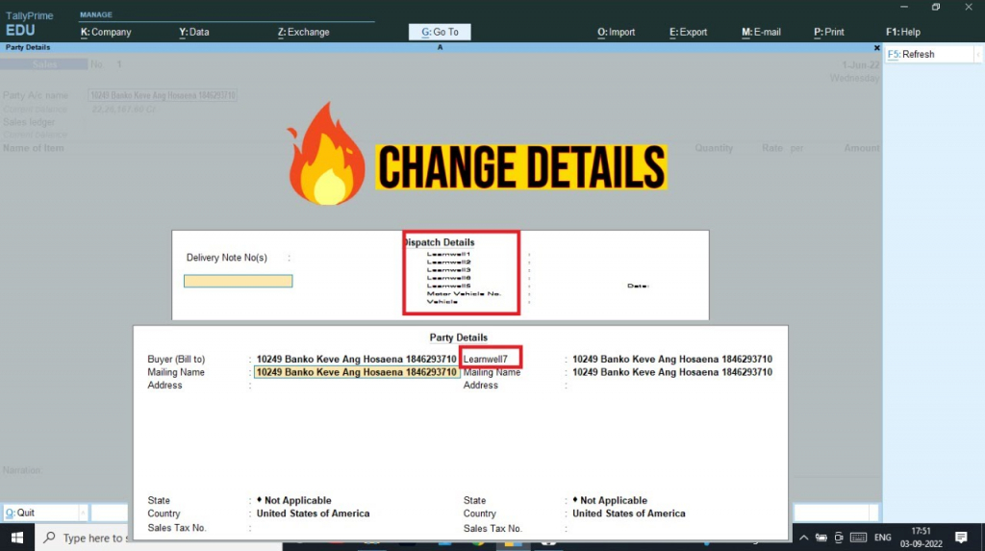985x551 pixels.
Task: Select the highlighted Mailing Name field
Action: (x=356, y=372)
